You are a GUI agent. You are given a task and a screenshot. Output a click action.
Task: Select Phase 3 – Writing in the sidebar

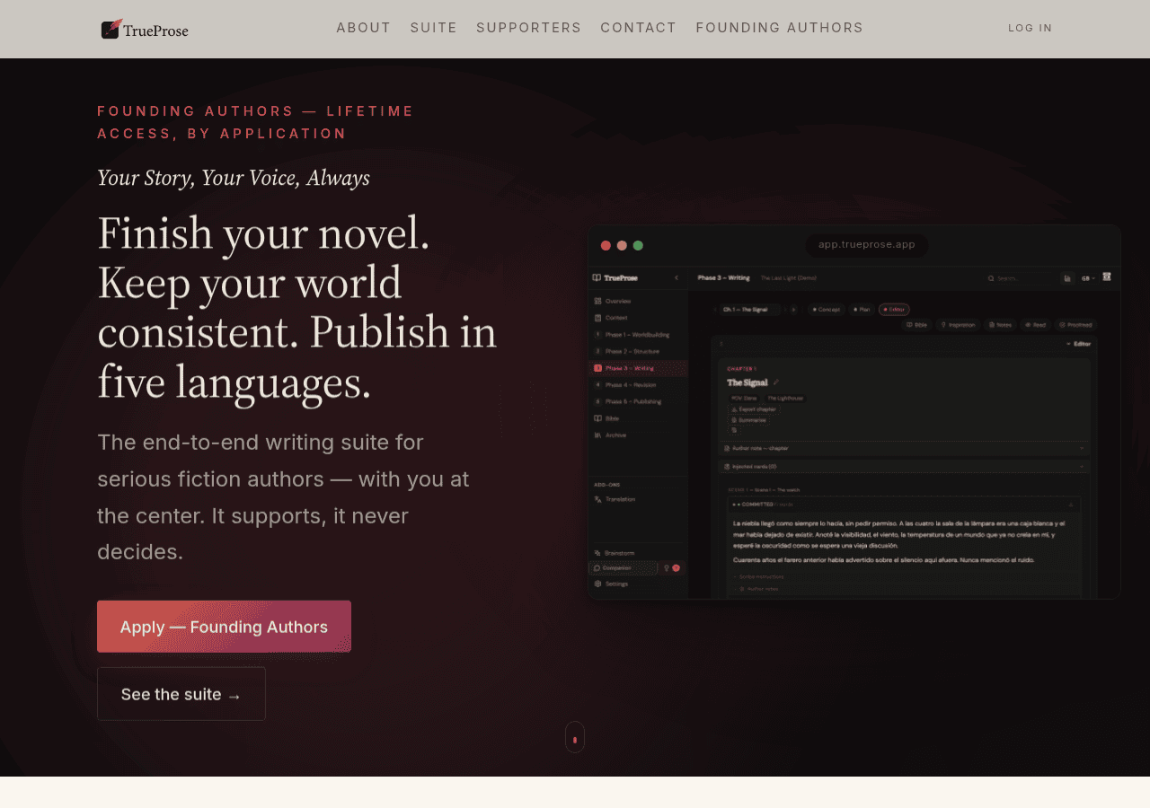coord(638,368)
